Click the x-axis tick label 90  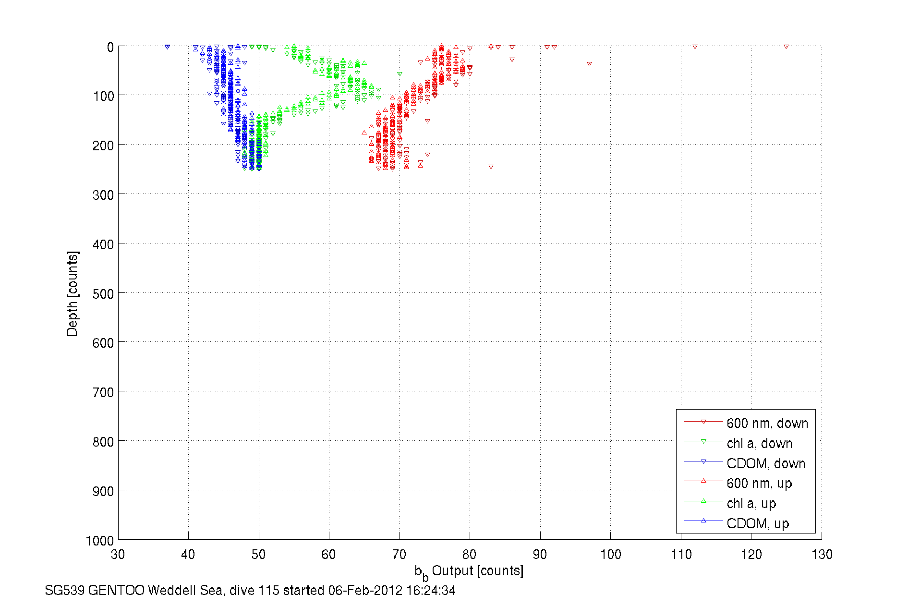click(x=540, y=555)
